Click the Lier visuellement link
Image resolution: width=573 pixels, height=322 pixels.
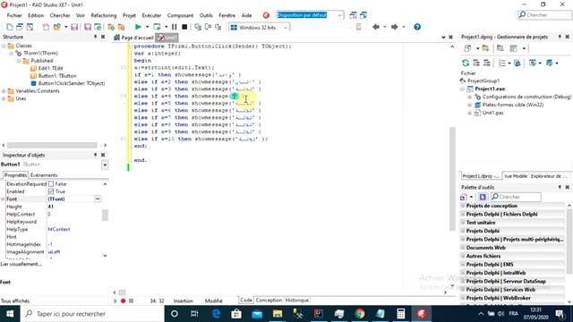21,264
